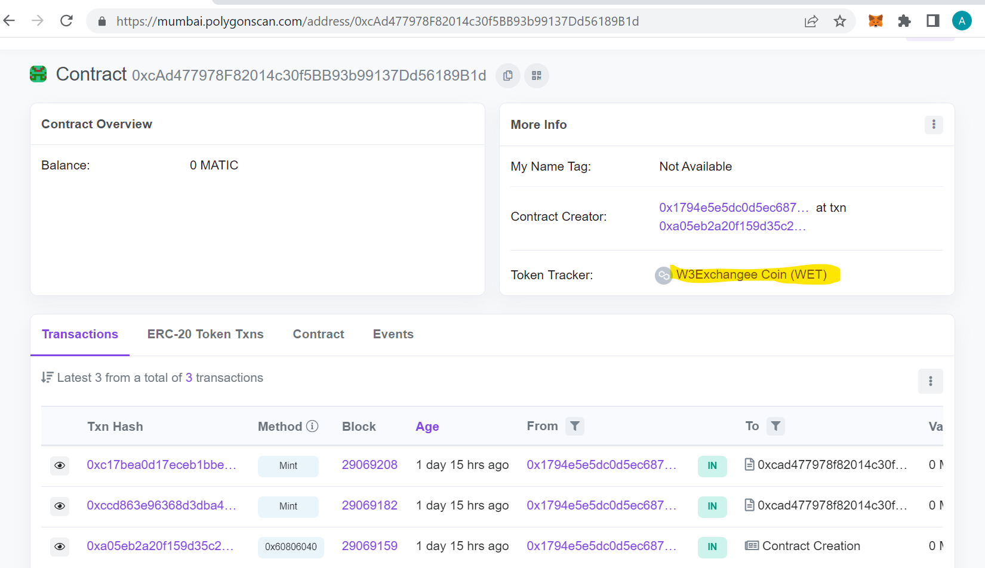The height and width of the screenshot is (568, 985).
Task: Open txn hash 0xa05eb2a20f159d35c2 in table
Action: [x=160, y=546]
